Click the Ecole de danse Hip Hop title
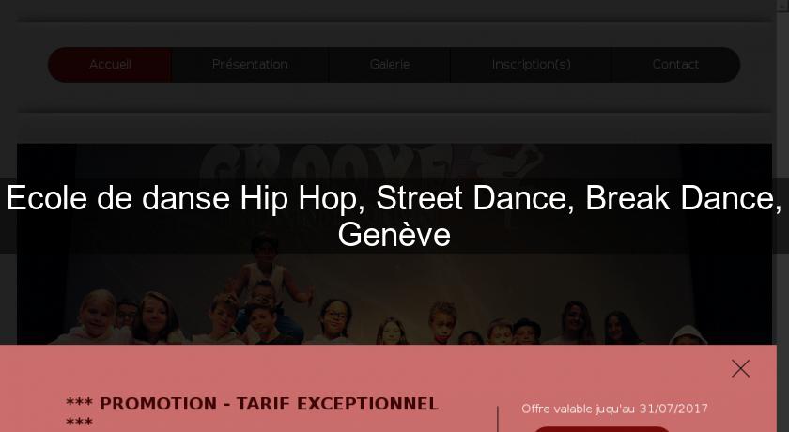The image size is (789, 432). click(394, 197)
